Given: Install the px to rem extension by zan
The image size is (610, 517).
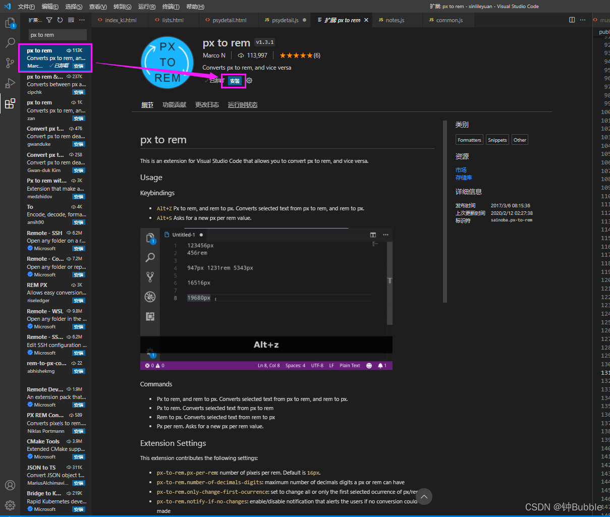Looking at the screenshot, I should coord(79,119).
